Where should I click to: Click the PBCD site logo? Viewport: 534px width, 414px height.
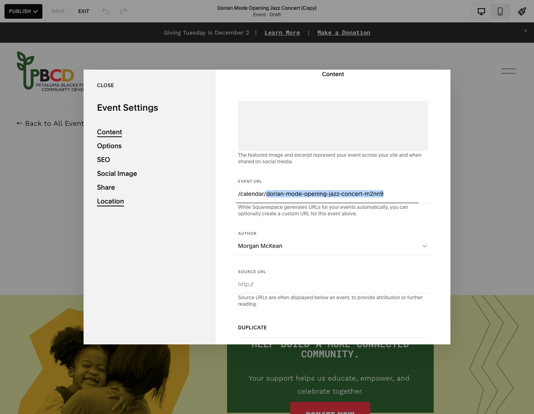coord(50,70)
